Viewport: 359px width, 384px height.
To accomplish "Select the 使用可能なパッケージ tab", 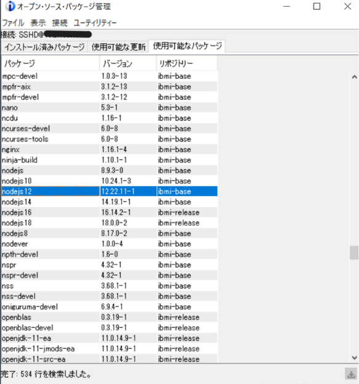I will point(187,46).
